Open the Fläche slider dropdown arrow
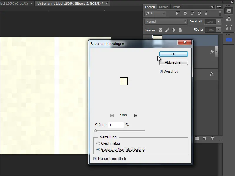 point(219,30)
